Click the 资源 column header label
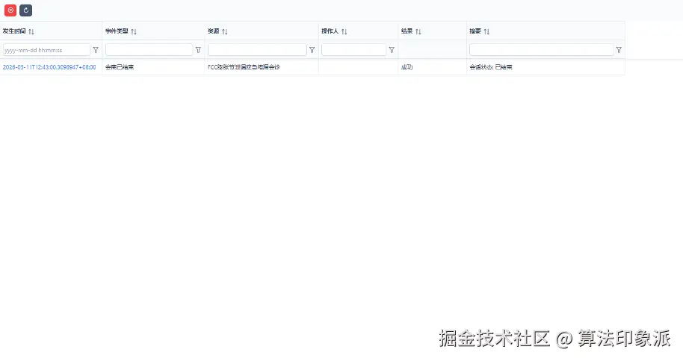This screenshot has height=361, width=683. coord(214,31)
